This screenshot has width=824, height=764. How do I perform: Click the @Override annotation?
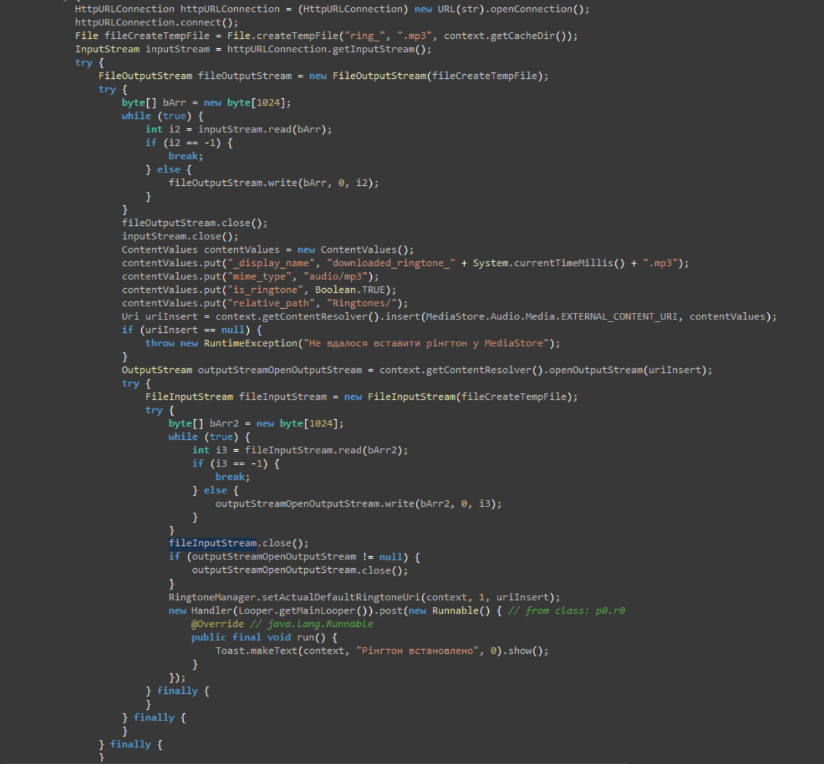coord(217,624)
